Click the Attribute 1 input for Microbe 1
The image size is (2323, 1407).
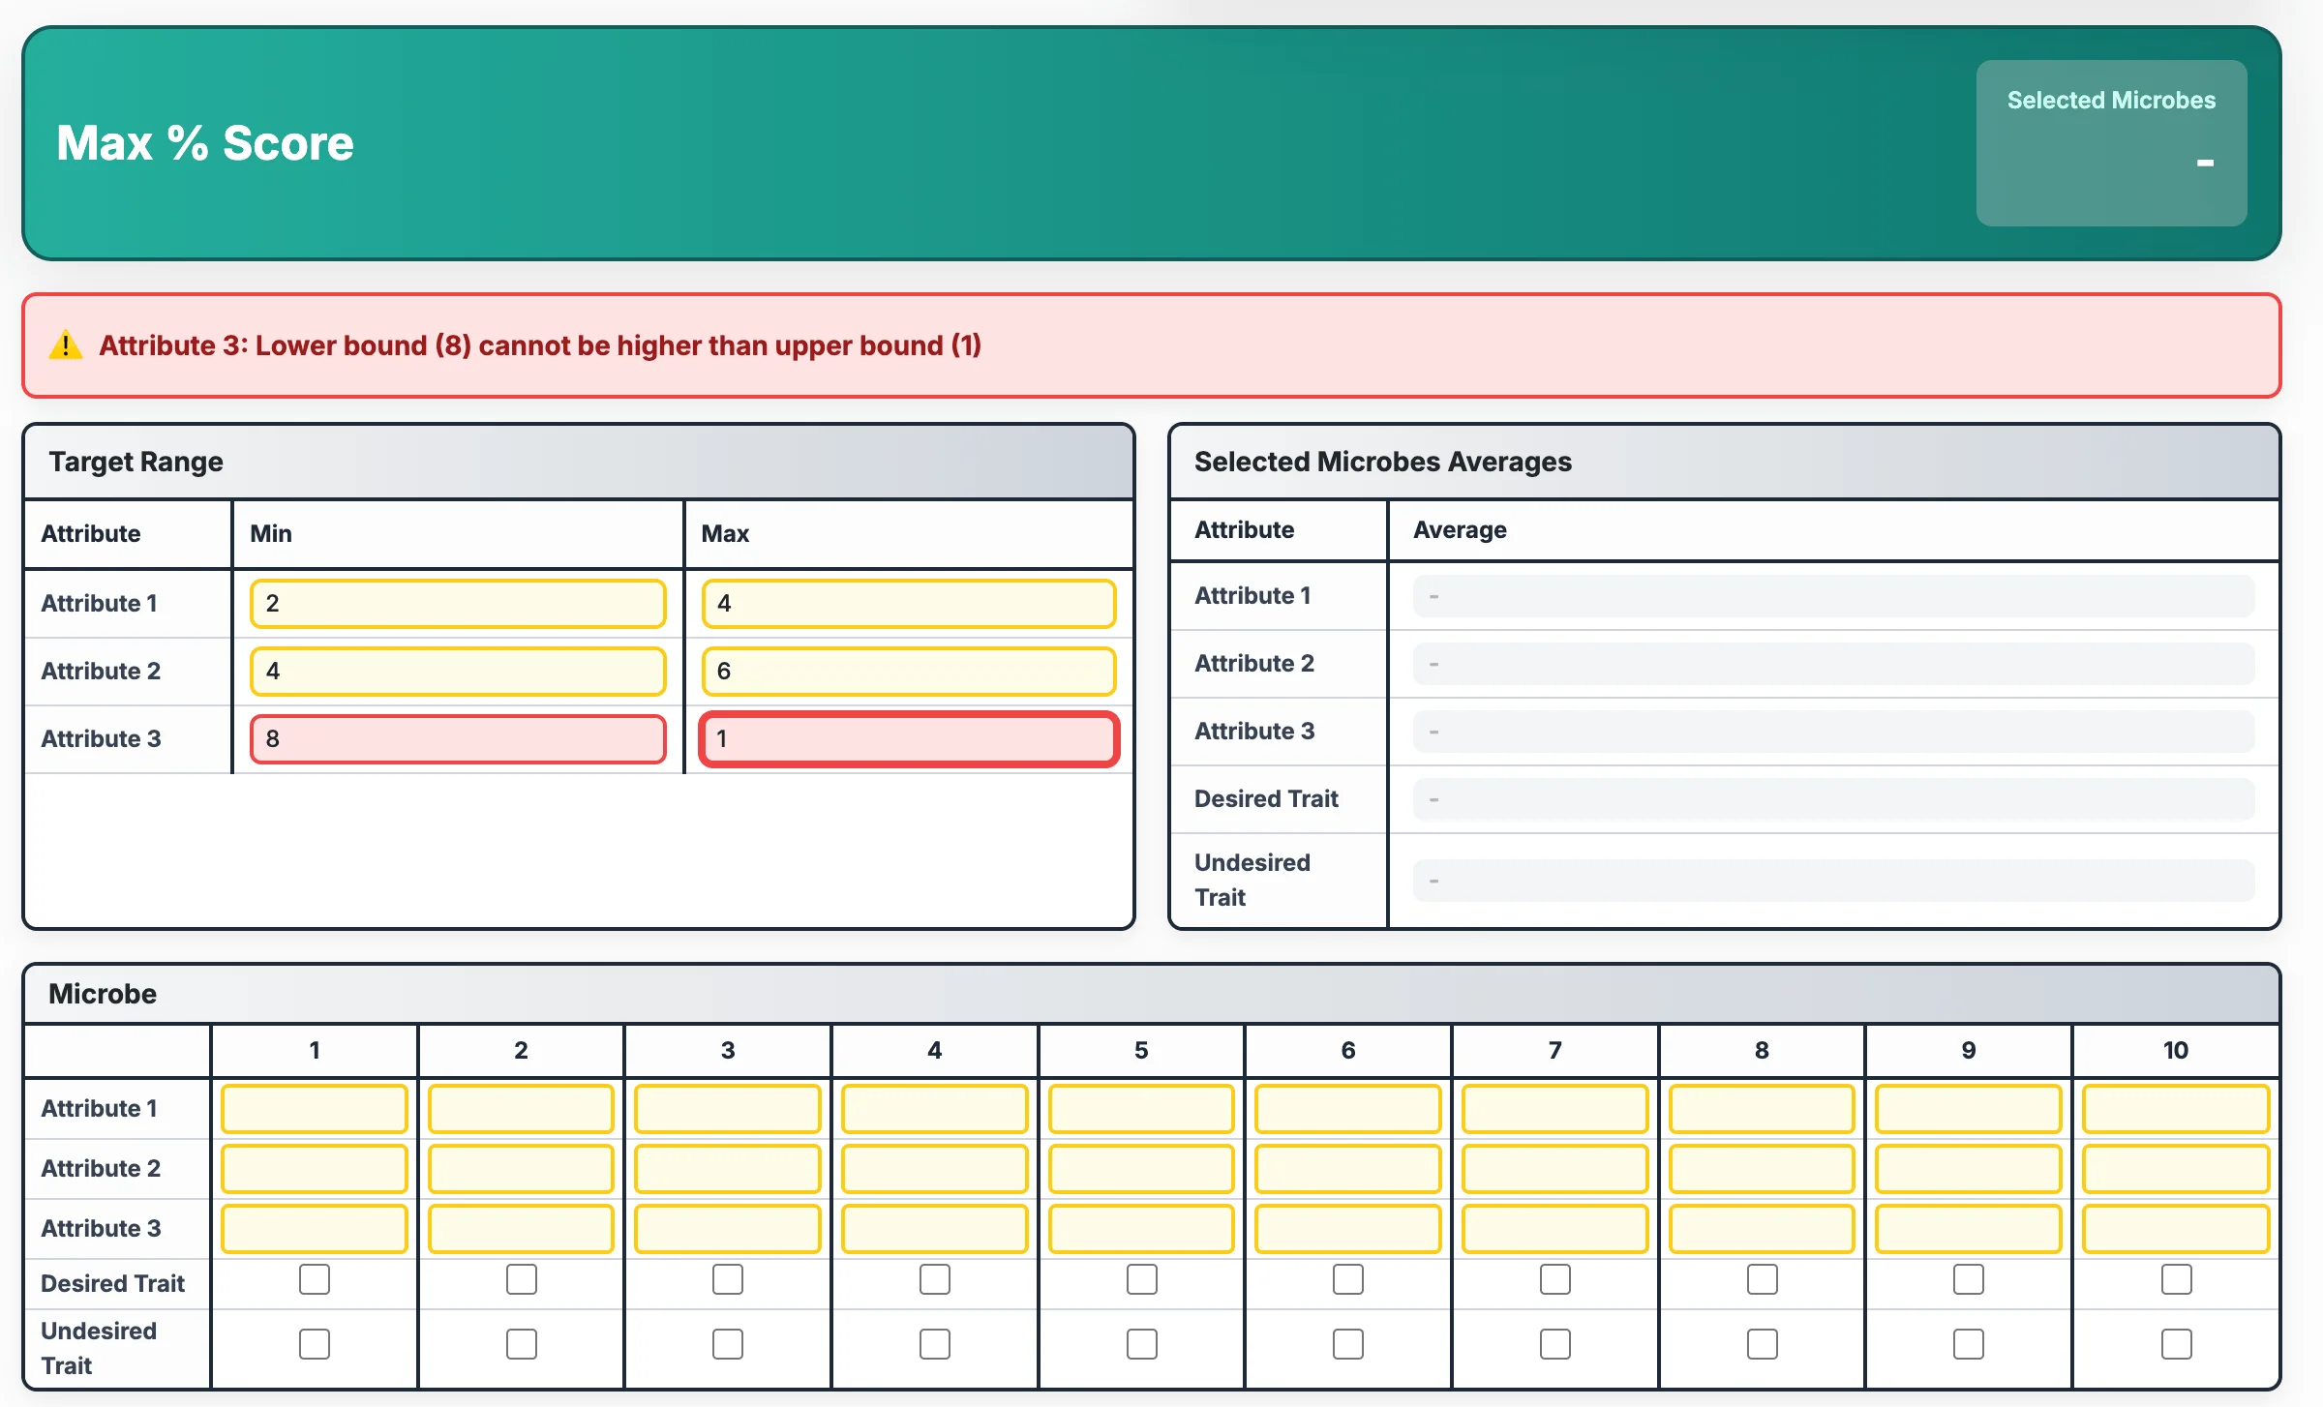click(314, 1109)
